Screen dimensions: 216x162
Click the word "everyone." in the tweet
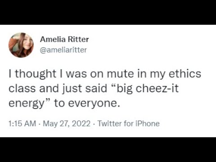point(94,103)
